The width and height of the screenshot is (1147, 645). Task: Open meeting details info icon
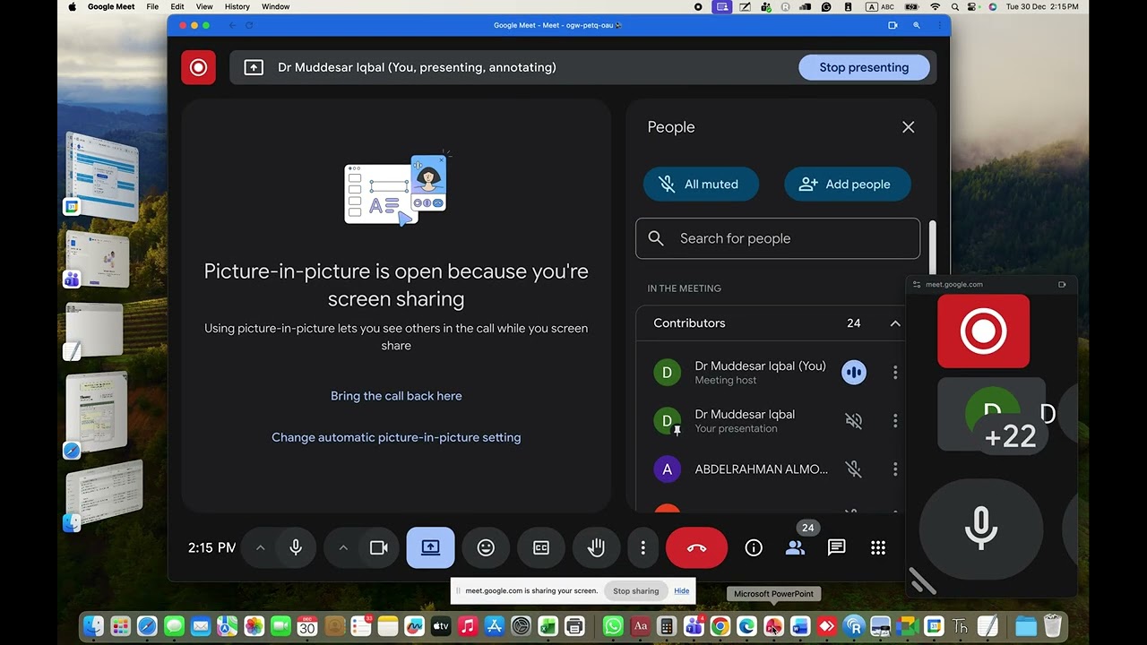[x=754, y=547]
